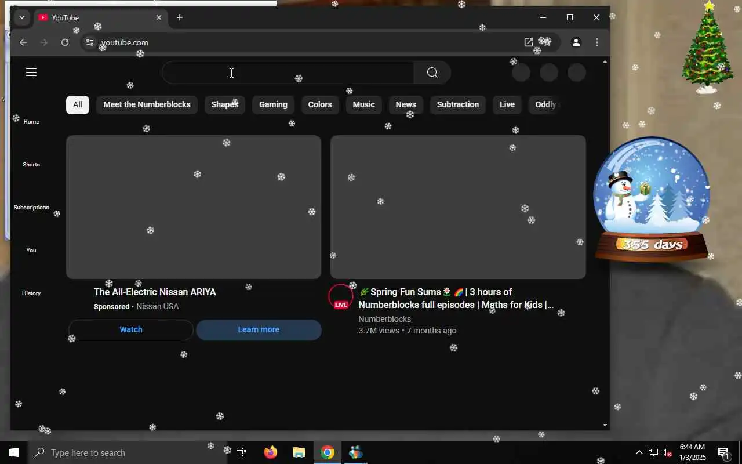Go back in Chrome
This screenshot has width=742, height=464.
pyautogui.click(x=23, y=42)
